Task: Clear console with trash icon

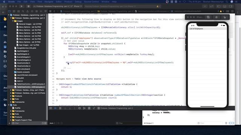Action: point(226,123)
